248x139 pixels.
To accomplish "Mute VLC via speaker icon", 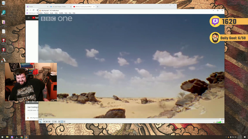I will point(214,122).
